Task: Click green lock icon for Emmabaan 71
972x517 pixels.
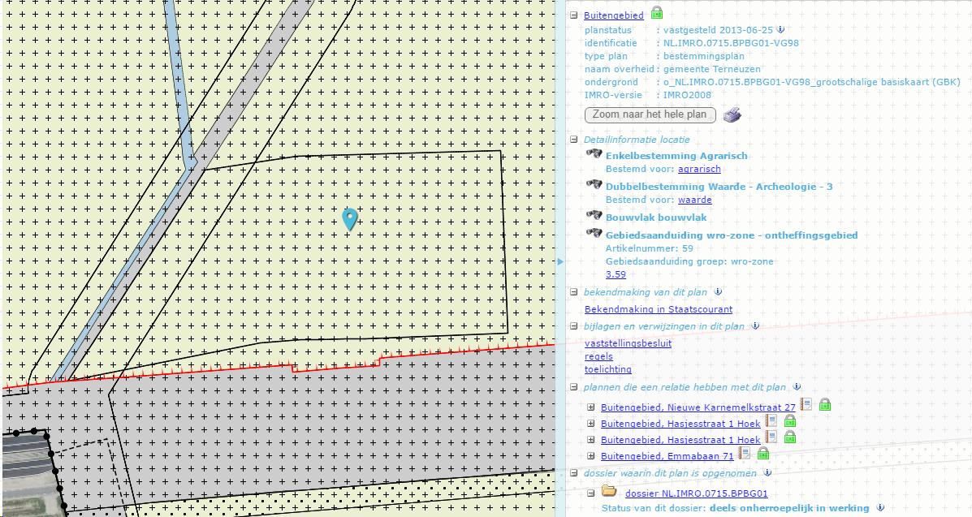Action: coord(763,454)
